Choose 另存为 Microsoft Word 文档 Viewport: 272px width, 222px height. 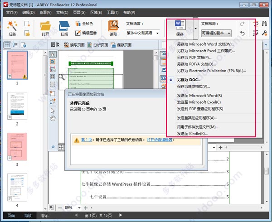point(205,44)
